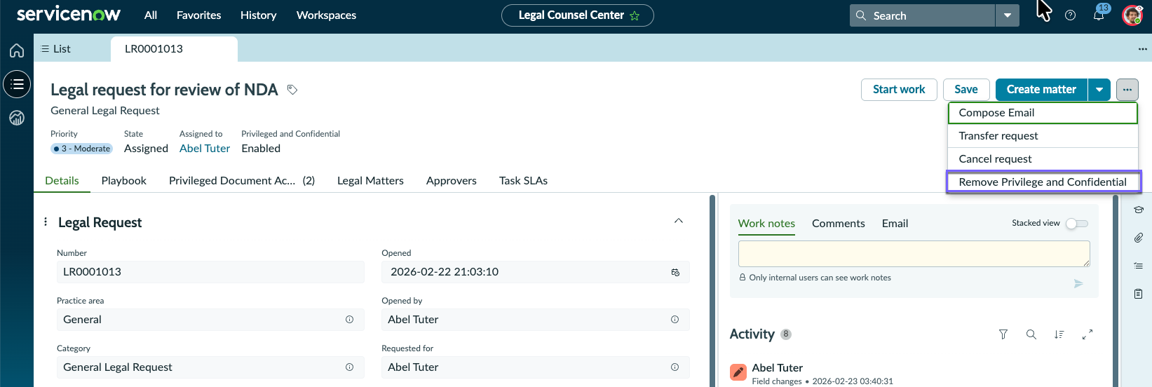
Task: Click the Create matter button
Action: 1041,90
